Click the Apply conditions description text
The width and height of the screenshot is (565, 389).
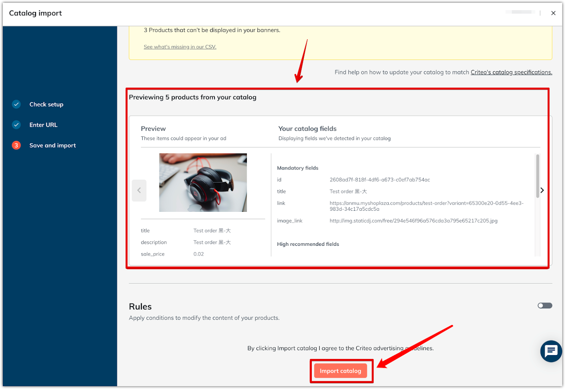pos(204,318)
